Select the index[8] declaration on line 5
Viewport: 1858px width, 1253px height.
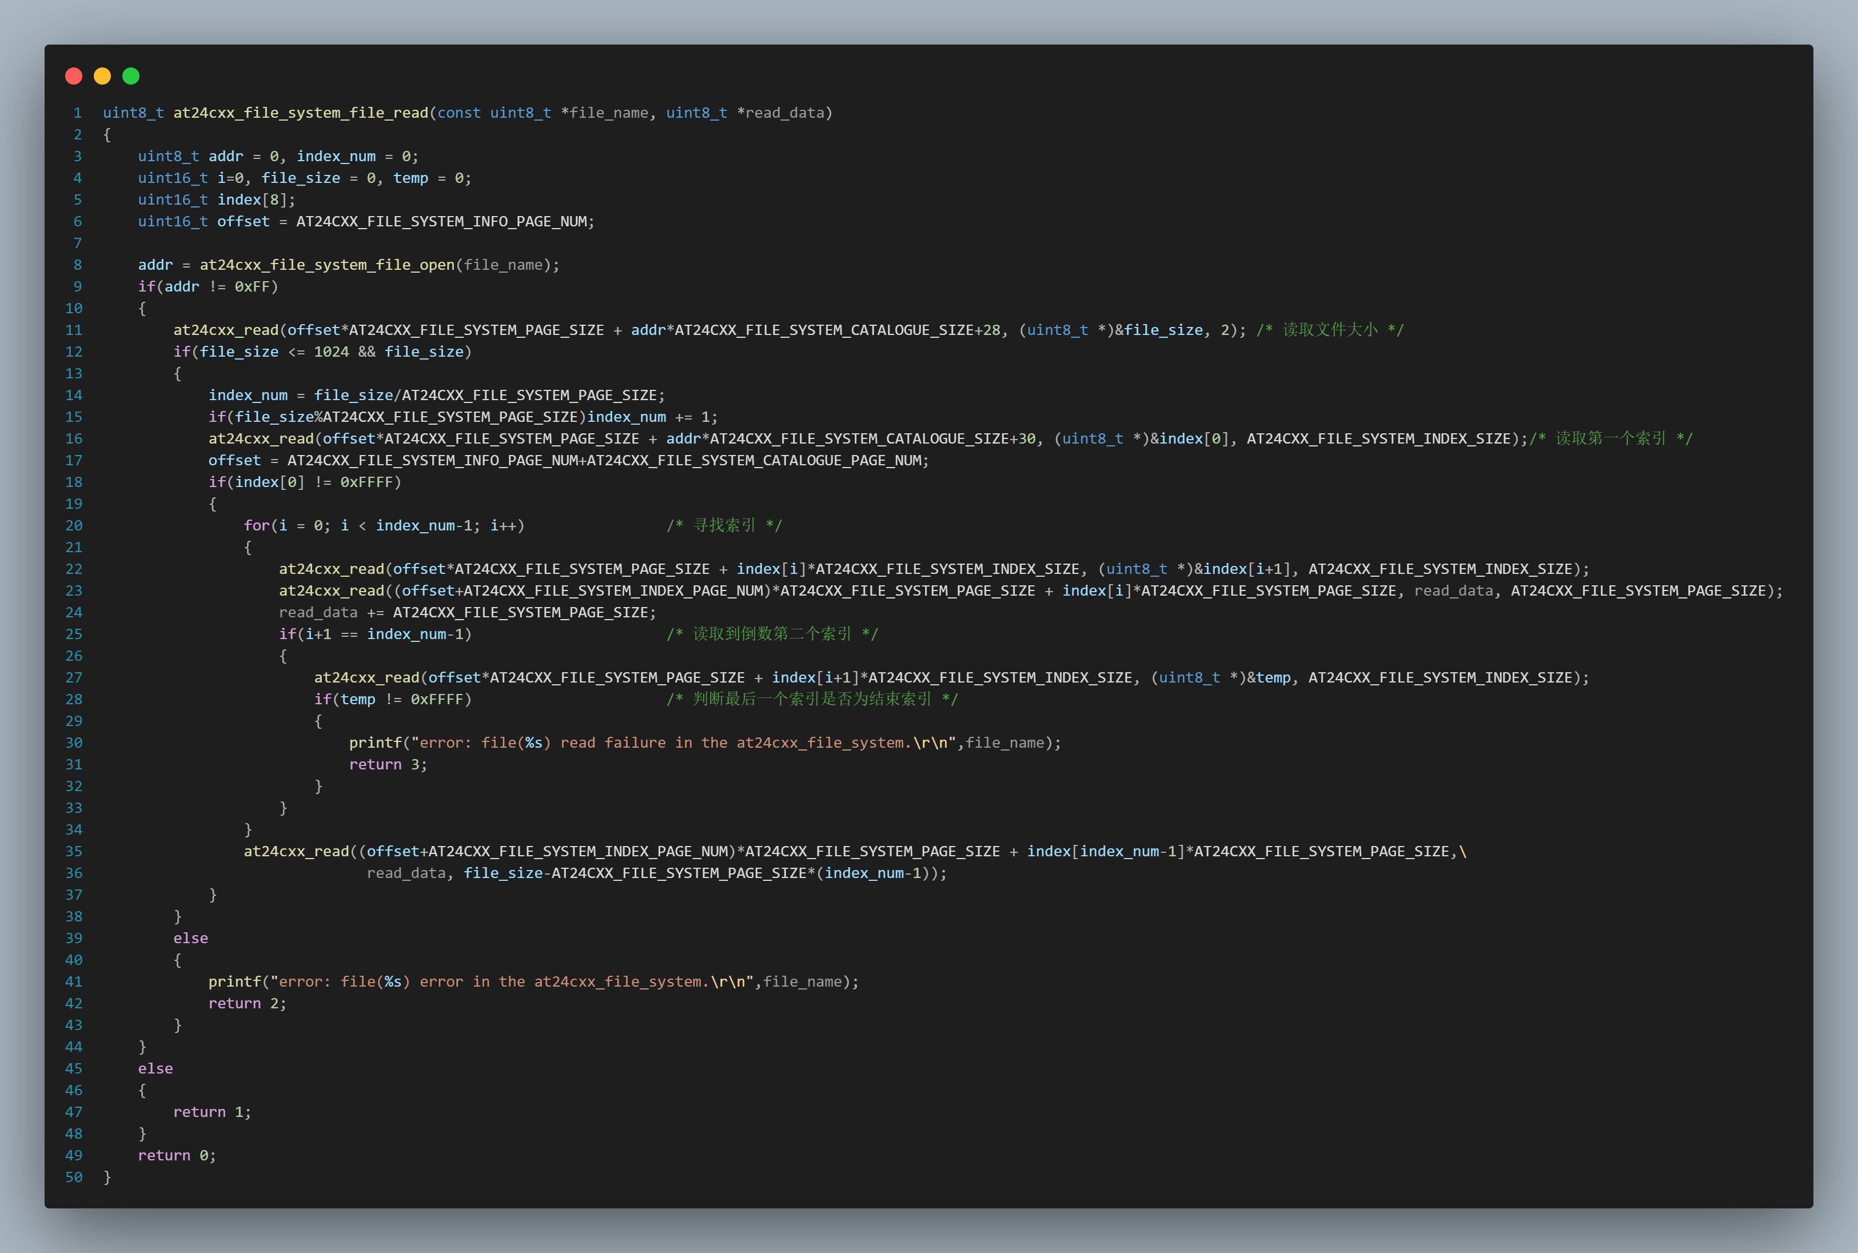[256, 199]
